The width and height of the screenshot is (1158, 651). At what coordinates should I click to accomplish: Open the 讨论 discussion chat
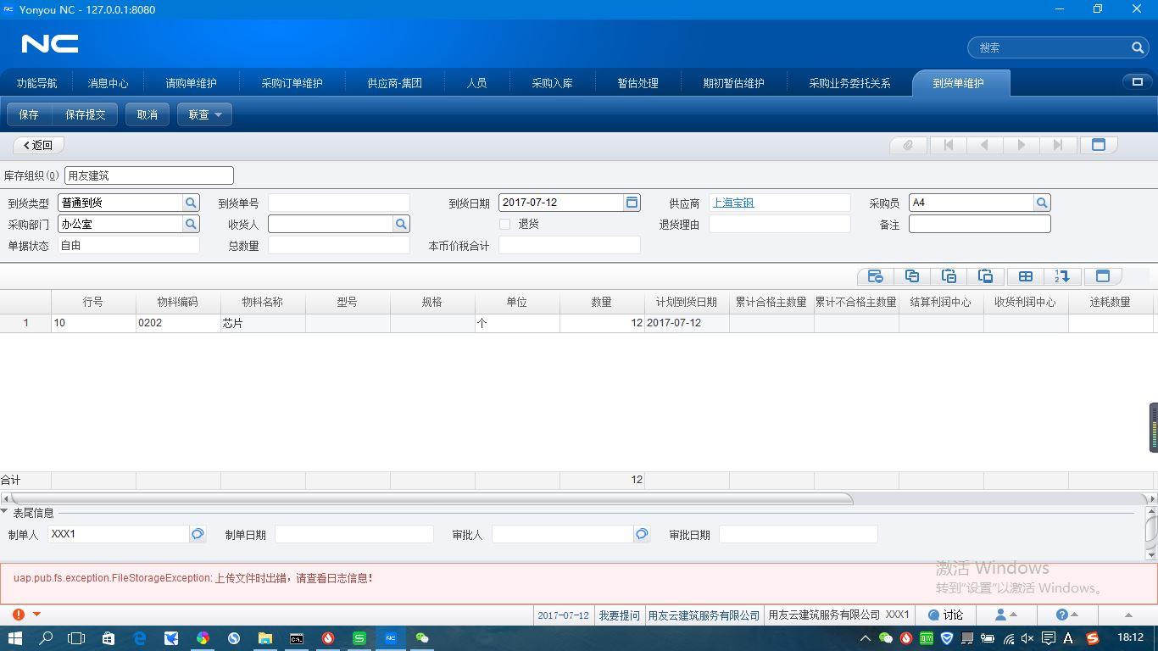[946, 615]
